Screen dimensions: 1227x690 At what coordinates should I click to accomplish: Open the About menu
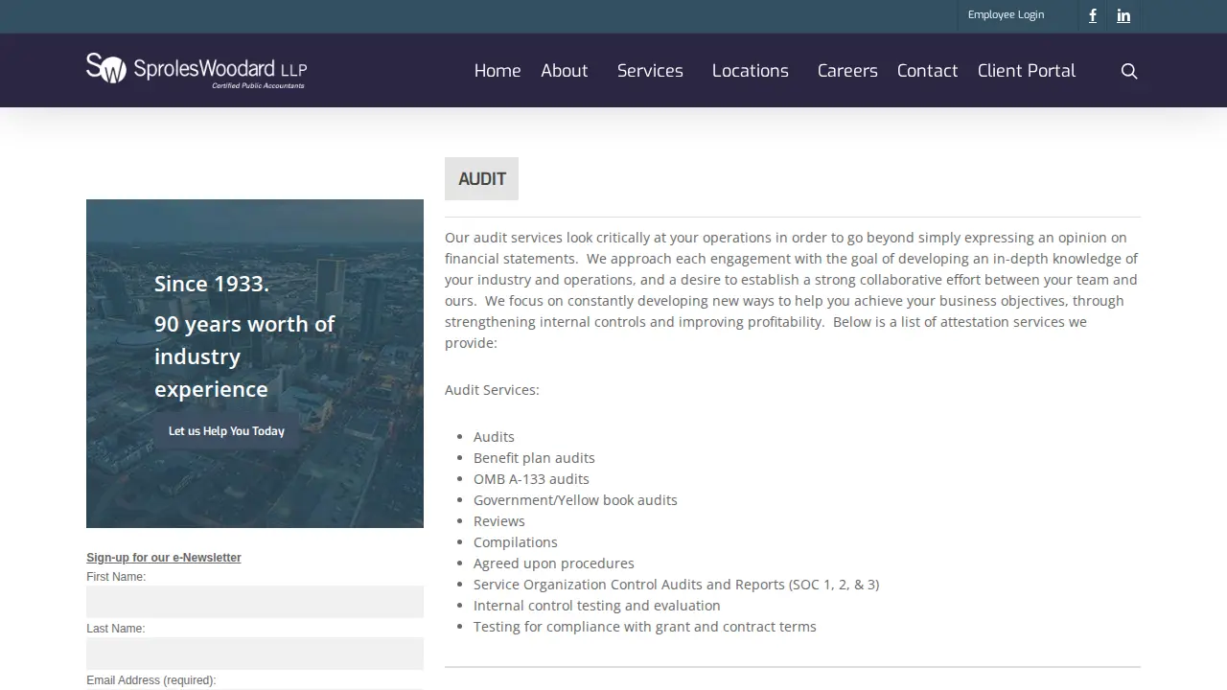[564, 71]
